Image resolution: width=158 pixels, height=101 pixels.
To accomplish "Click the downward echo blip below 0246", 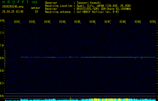I will tap(89, 61).
